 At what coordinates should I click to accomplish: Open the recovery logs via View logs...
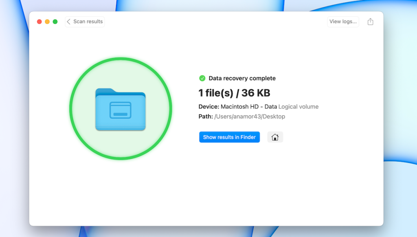point(342,21)
